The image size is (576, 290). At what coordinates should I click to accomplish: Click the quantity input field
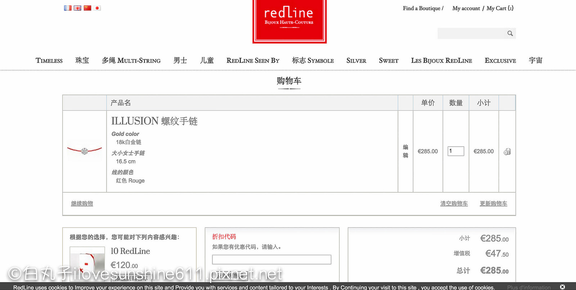pos(455,151)
